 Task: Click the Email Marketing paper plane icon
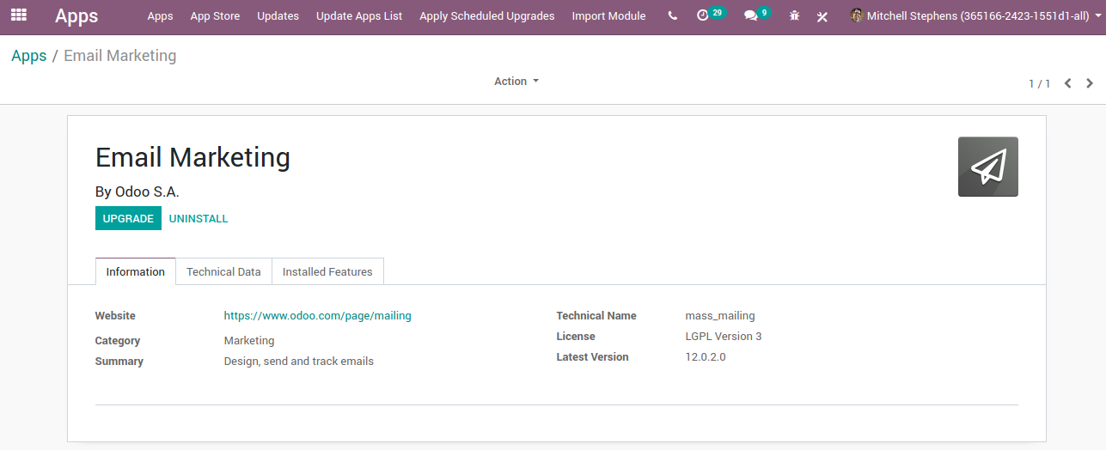987,167
